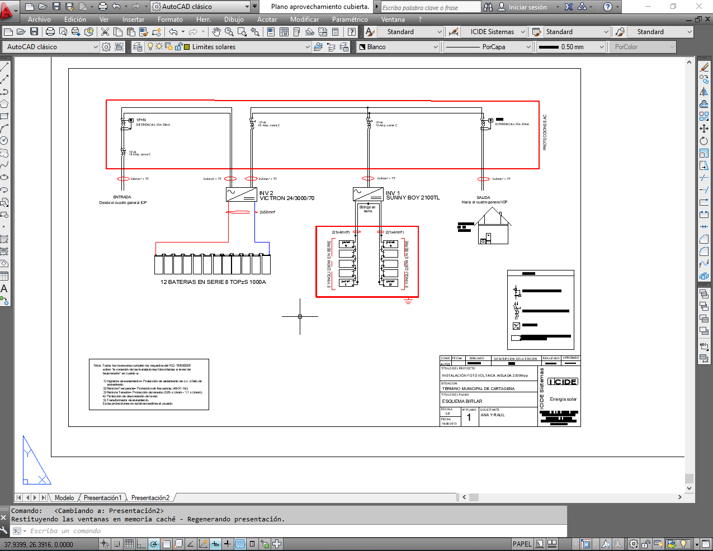713x551 pixels.
Task: Select the Pan hand tool
Action: point(216,32)
